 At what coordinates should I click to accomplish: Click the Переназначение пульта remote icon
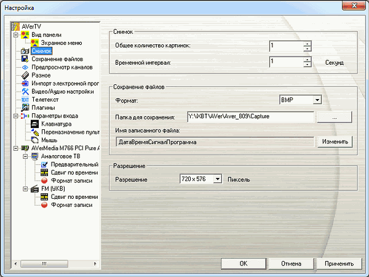pos(34,132)
